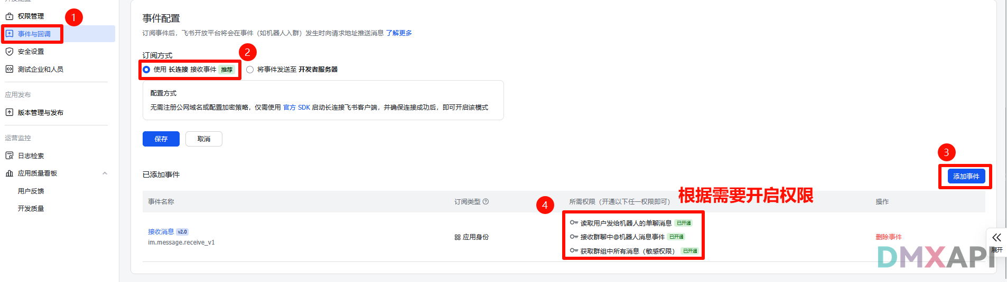Click the 应用发布 section label
This screenshot has height=282, width=1007.
18,95
